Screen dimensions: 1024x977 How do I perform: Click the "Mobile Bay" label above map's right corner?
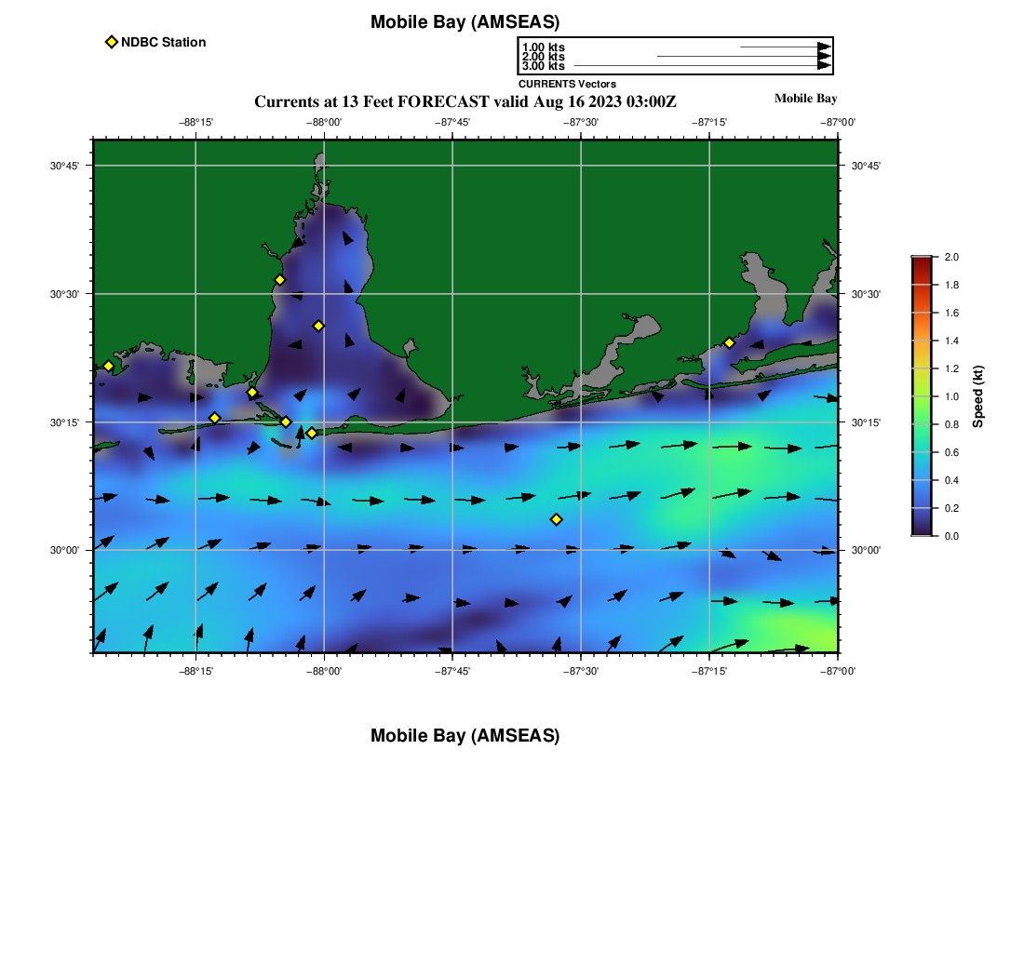[805, 99]
